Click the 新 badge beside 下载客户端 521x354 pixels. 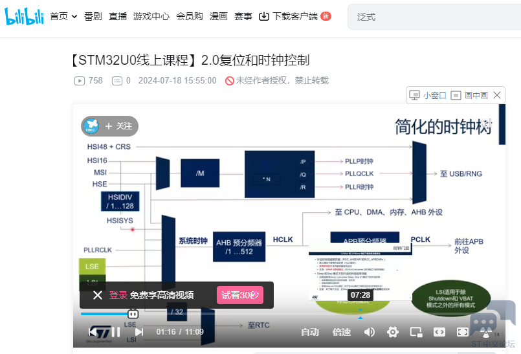(326, 16)
